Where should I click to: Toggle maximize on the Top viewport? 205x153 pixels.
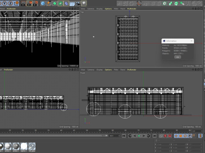click(201, 8)
